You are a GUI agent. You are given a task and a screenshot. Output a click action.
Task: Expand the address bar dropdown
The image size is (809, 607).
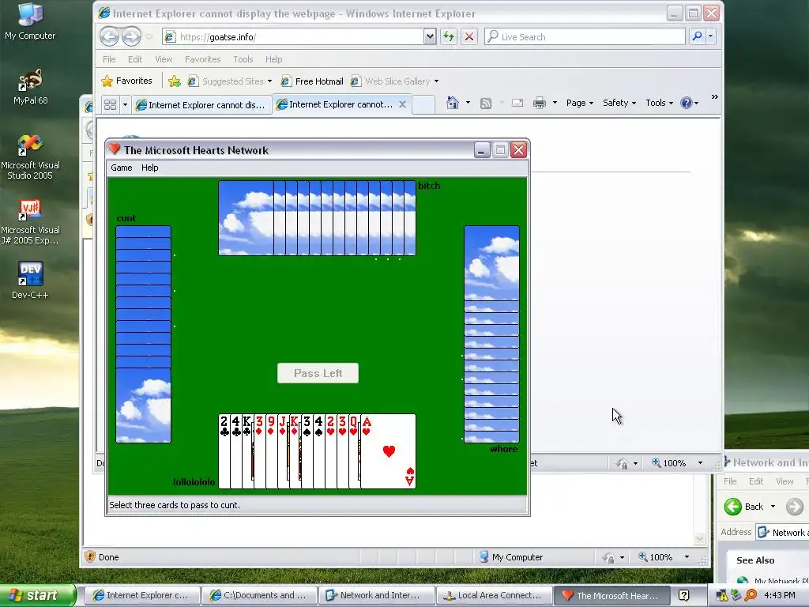tap(429, 36)
